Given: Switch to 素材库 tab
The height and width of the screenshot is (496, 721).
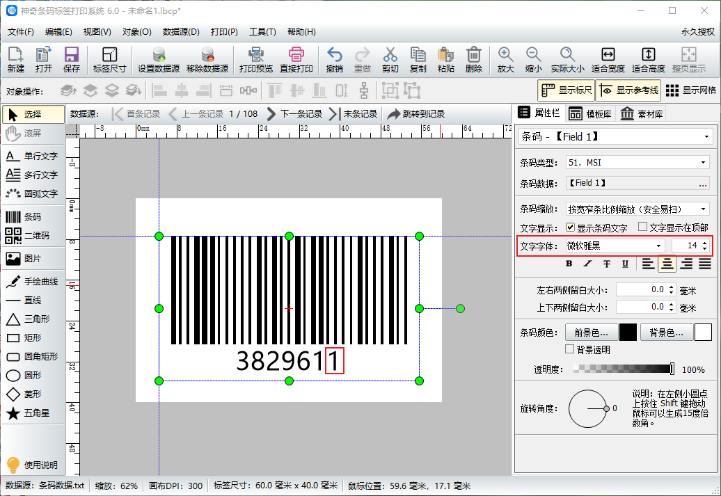Looking at the screenshot, I should (x=642, y=113).
